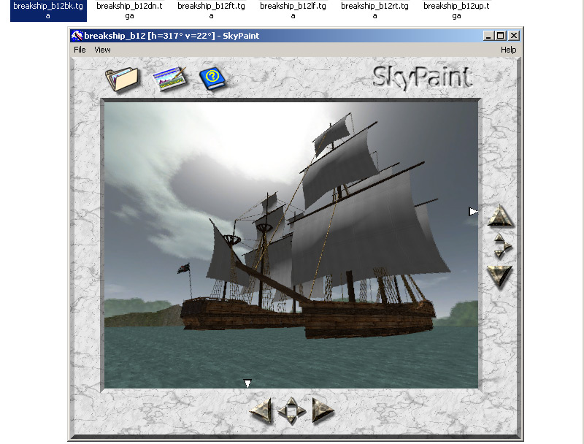Maximize the SkyPaint window
The width and height of the screenshot is (584, 444).
tap(500, 36)
